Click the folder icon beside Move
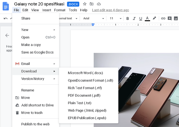The height and width of the screenshot is (127, 179). click(17, 98)
